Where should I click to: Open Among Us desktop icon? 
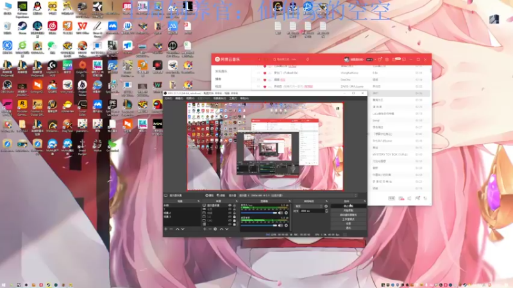point(157,106)
